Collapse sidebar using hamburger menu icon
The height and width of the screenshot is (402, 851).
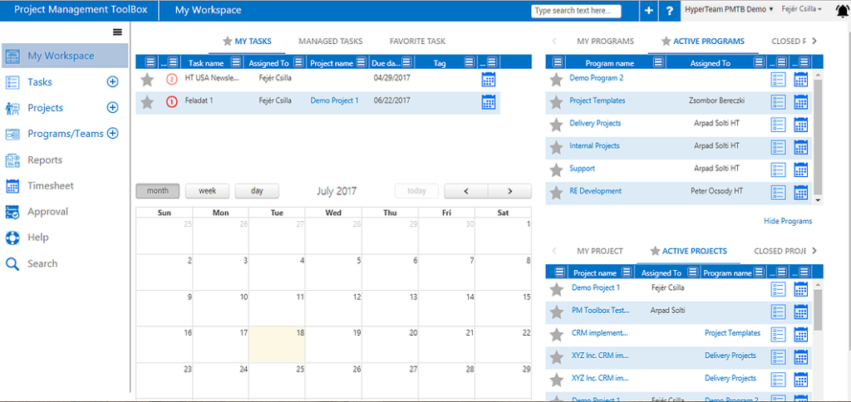click(117, 32)
